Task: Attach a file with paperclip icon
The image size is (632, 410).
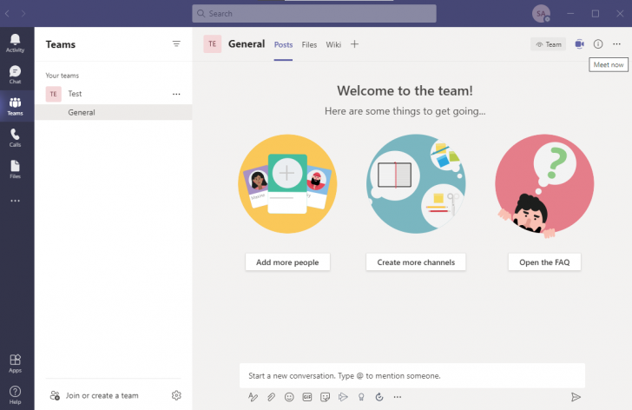Action: [271, 397]
